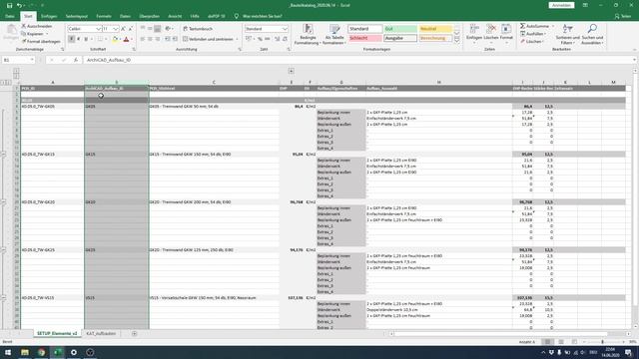Enable Textumbruch (wrap text)
The height and width of the screenshot is (359, 639).
[x=198, y=29]
